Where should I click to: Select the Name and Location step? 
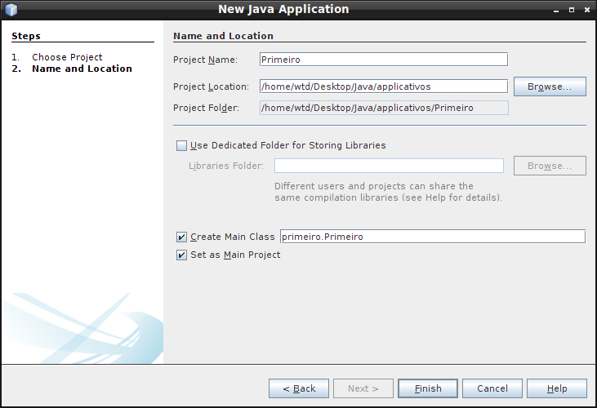82,69
